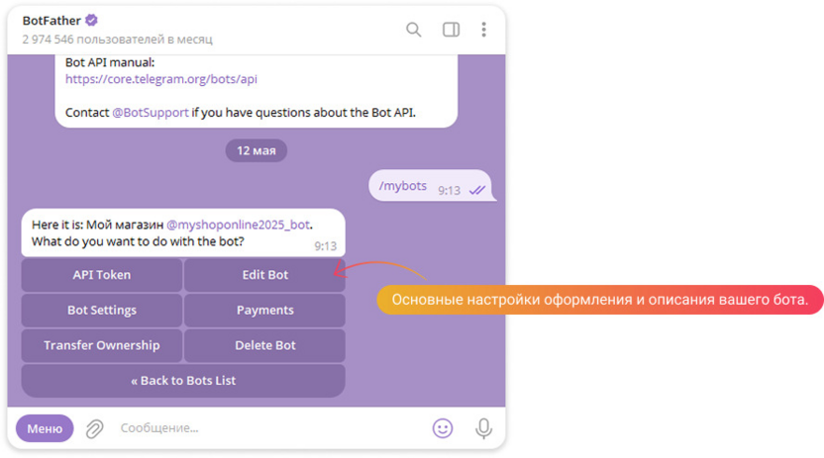824x458 pixels.
Task: Attach a file with paperclip icon
Action: pos(95,428)
